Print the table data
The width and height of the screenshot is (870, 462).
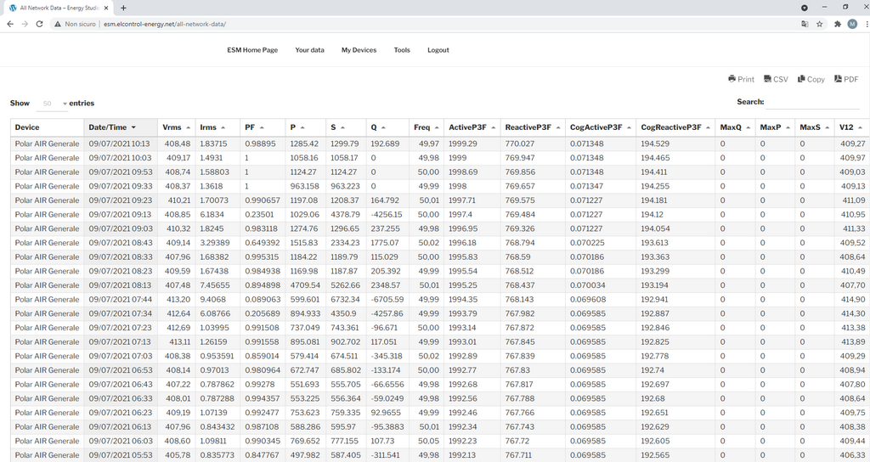coord(741,79)
